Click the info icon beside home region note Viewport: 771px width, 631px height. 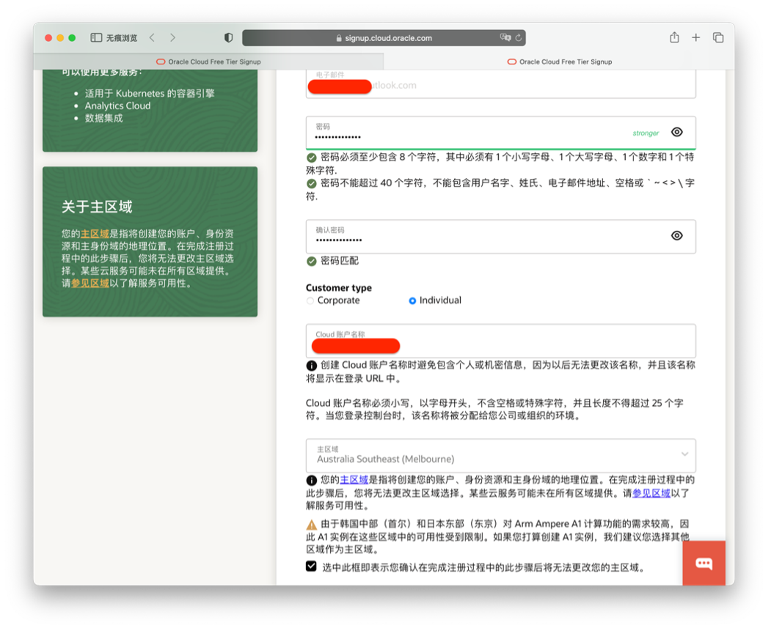(311, 480)
